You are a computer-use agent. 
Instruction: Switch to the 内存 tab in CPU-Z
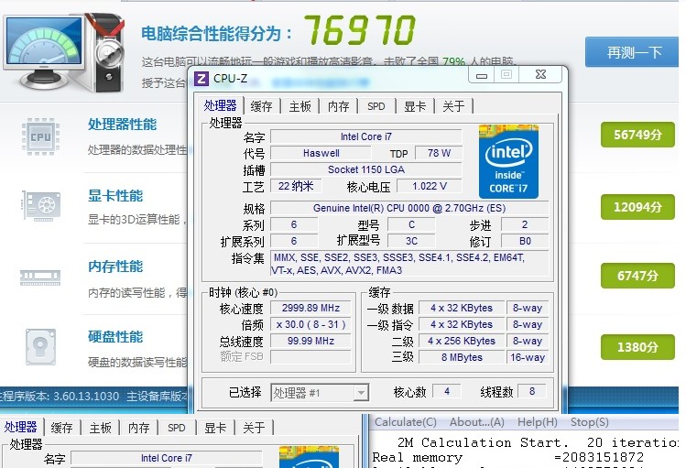[338, 106]
